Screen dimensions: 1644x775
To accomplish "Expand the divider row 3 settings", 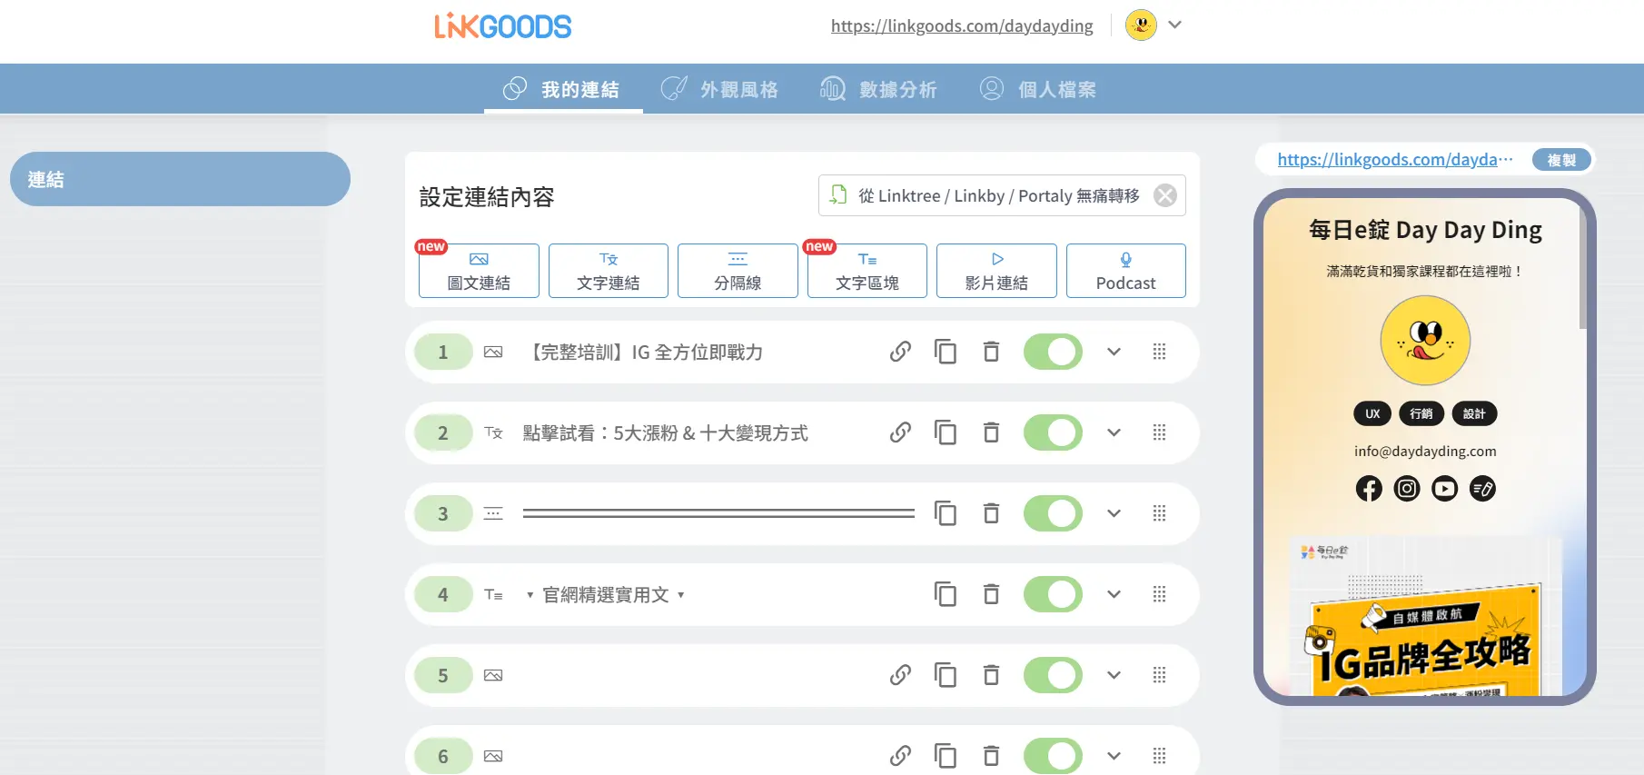I will click(1114, 513).
